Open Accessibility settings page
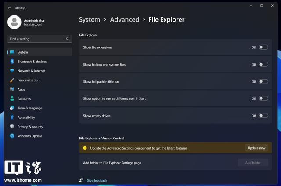281x186 pixels. [x=26, y=117]
